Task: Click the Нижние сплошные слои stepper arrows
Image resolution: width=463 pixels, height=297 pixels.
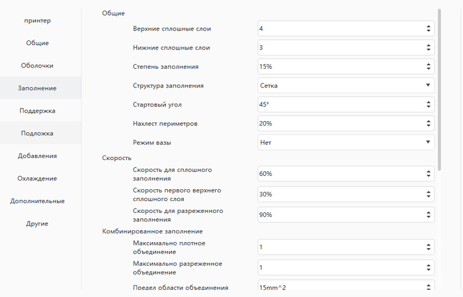Action: pos(429,48)
